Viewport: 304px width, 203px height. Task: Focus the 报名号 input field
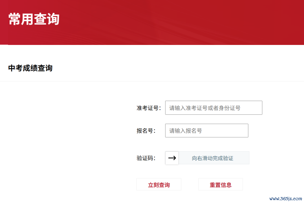(207, 131)
